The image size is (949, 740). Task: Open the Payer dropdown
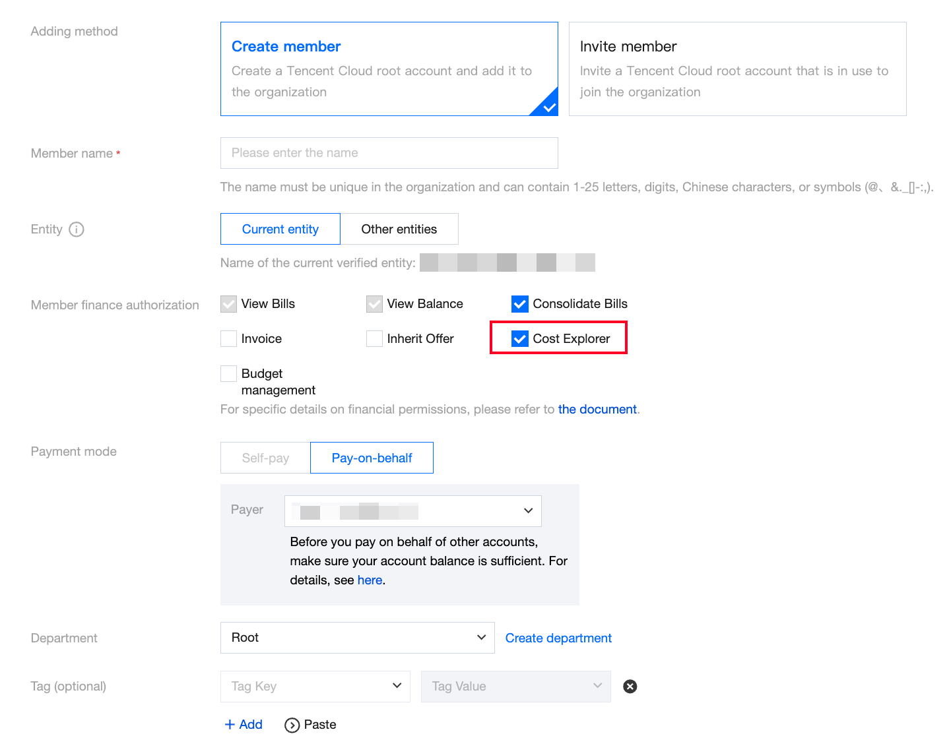(x=412, y=511)
